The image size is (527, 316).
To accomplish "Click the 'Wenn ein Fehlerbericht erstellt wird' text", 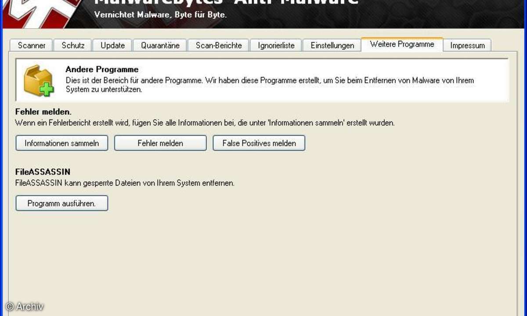I will point(205,123).
